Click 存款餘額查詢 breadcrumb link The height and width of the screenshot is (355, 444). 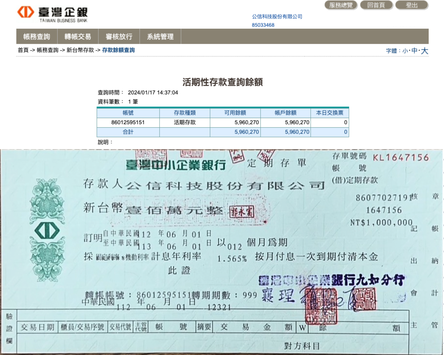[x=118, y=50]
